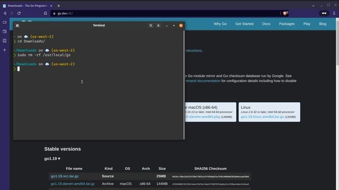Open the browser hamburger menu icon
Image resolution: width=339 pixels, height=190 pixels.
pos(334,13)
